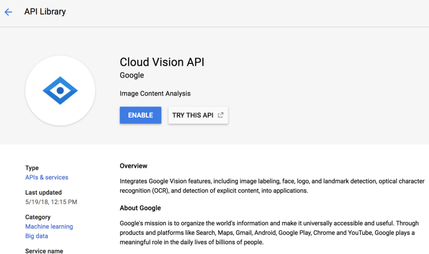The image size is (429, 254).
Task: Click the Cloud Vision API heading
Action: pos(162,62)
